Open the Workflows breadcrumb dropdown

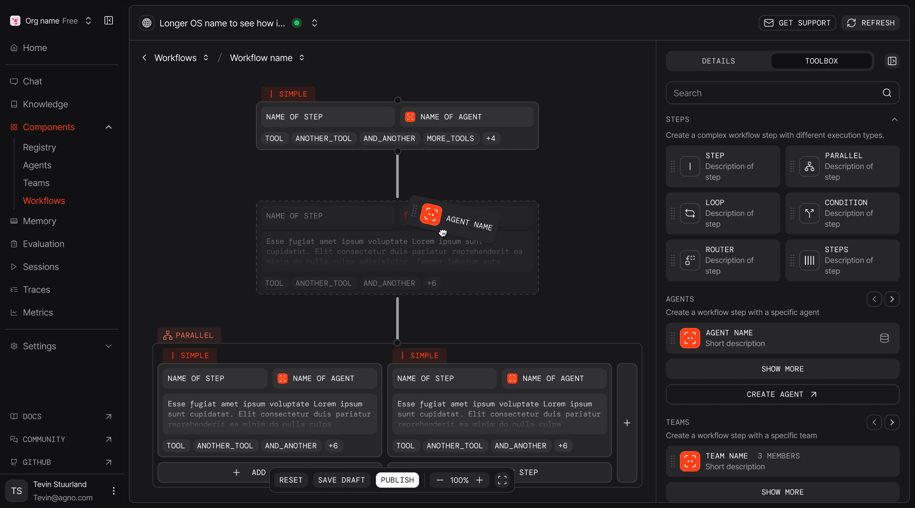(206, 58)
